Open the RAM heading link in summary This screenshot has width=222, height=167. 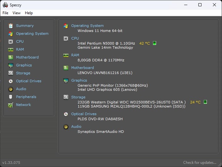click(75, 55)
